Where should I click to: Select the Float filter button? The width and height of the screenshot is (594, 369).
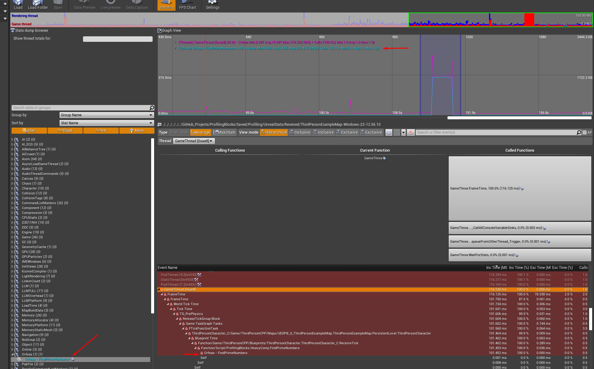pyautogui.click(x=65, y=130)
